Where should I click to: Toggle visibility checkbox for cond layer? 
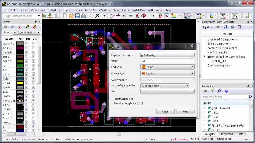[33, 57]
